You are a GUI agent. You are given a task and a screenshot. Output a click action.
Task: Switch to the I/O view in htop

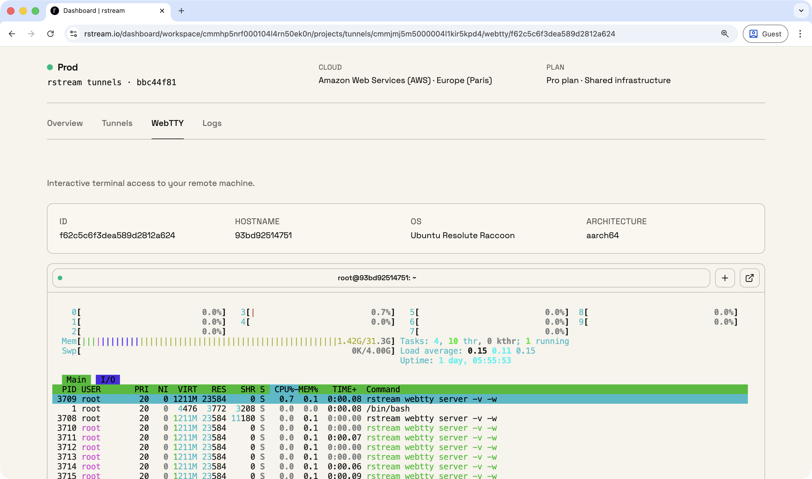click(x=107, y=379)
